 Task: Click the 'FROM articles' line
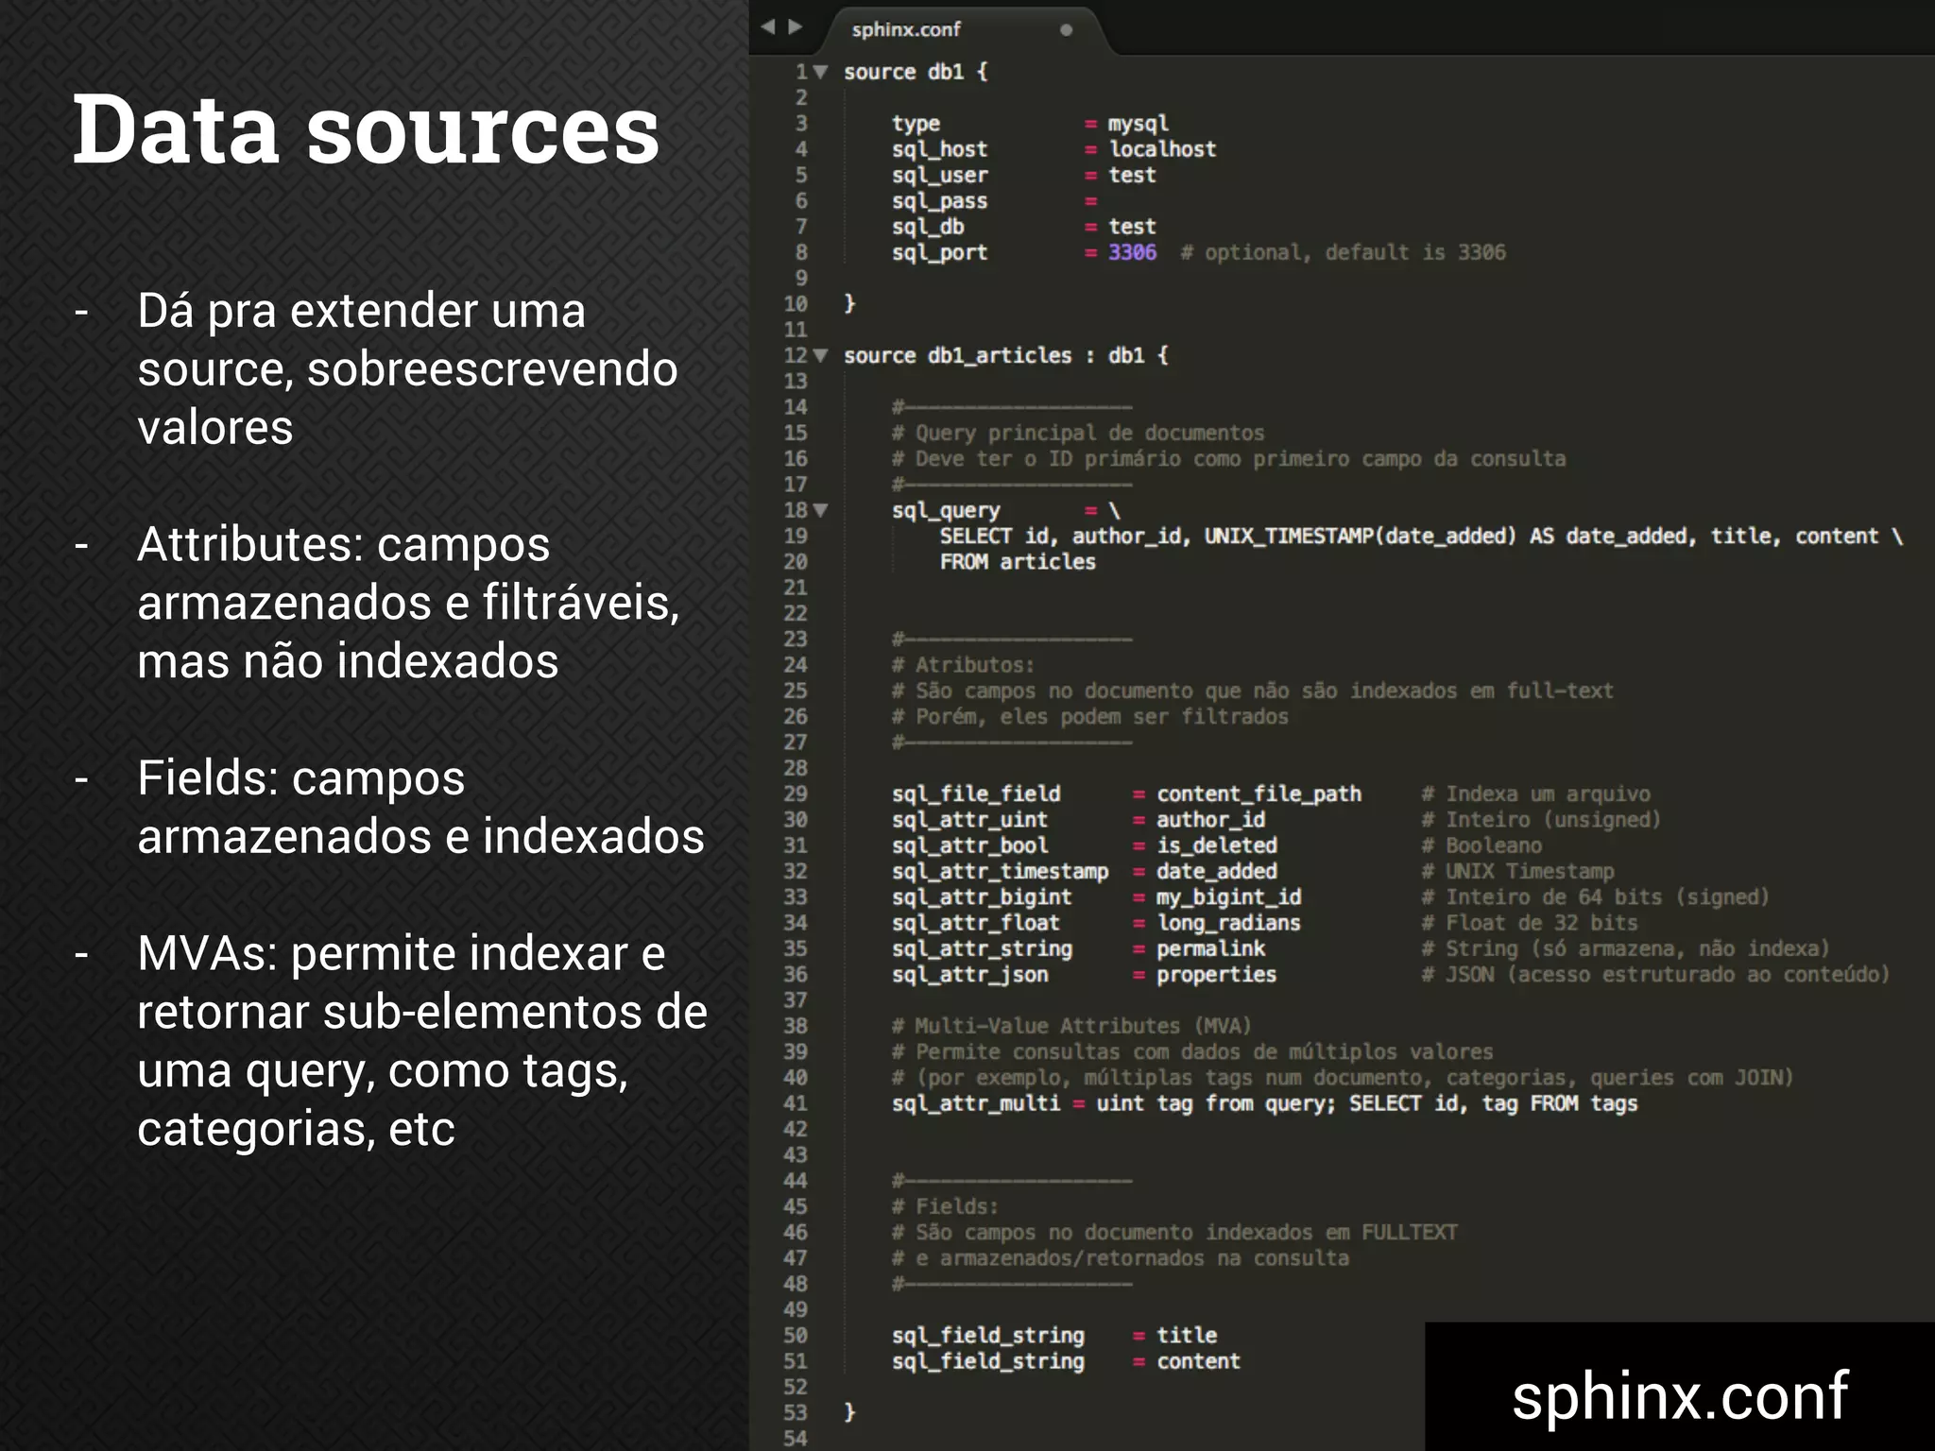click(1018, 562)
